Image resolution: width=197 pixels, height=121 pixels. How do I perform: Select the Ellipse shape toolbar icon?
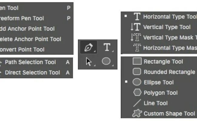click(x=106, y=61)
